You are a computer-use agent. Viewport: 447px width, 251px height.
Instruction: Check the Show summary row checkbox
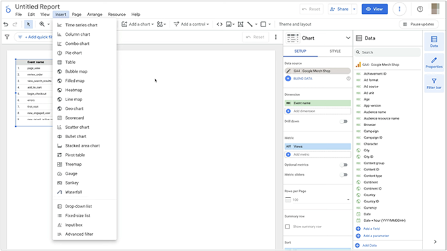click(287, 227)
